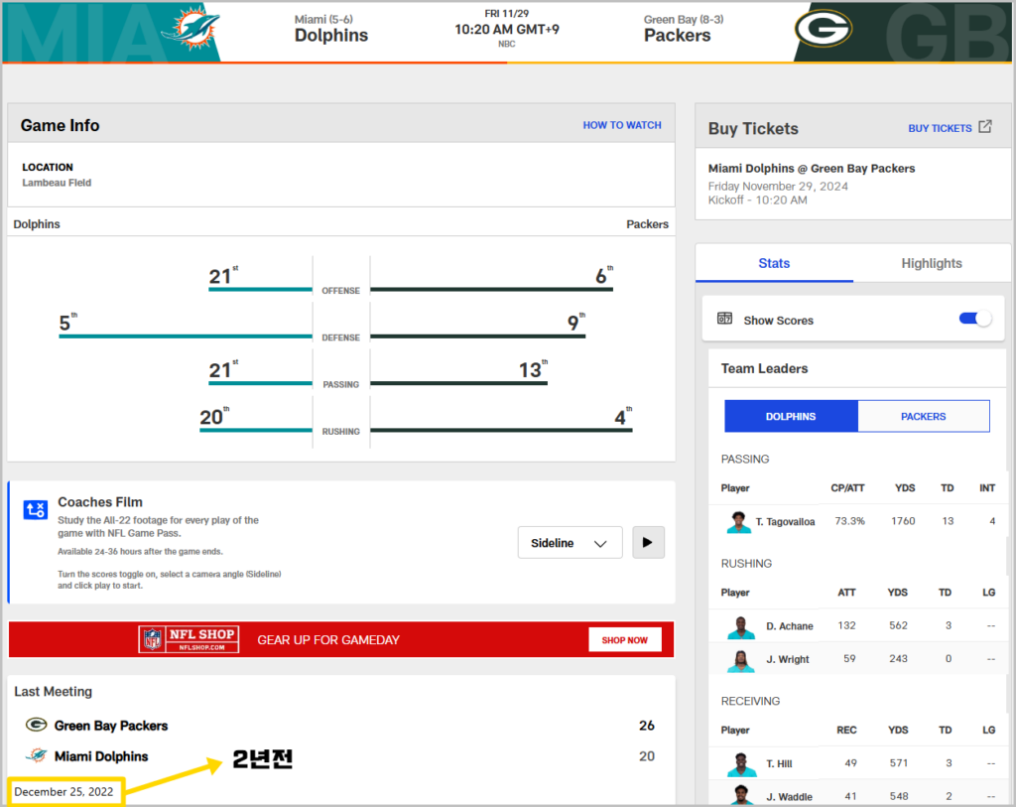
Task: Click Green Bay Packers in Last Meeting
Action: [111, 726]
